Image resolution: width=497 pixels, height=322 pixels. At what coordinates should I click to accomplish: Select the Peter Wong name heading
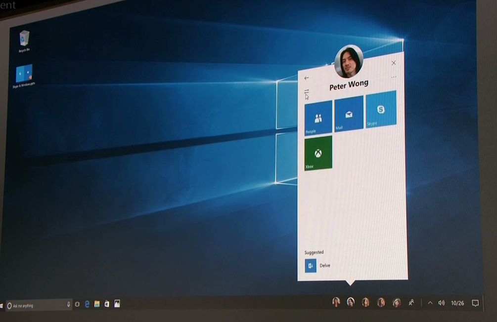[x=349, y=85]
